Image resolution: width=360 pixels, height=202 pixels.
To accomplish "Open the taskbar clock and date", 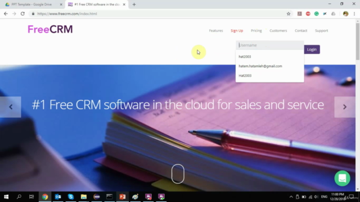I will click(x=337, y=197).
